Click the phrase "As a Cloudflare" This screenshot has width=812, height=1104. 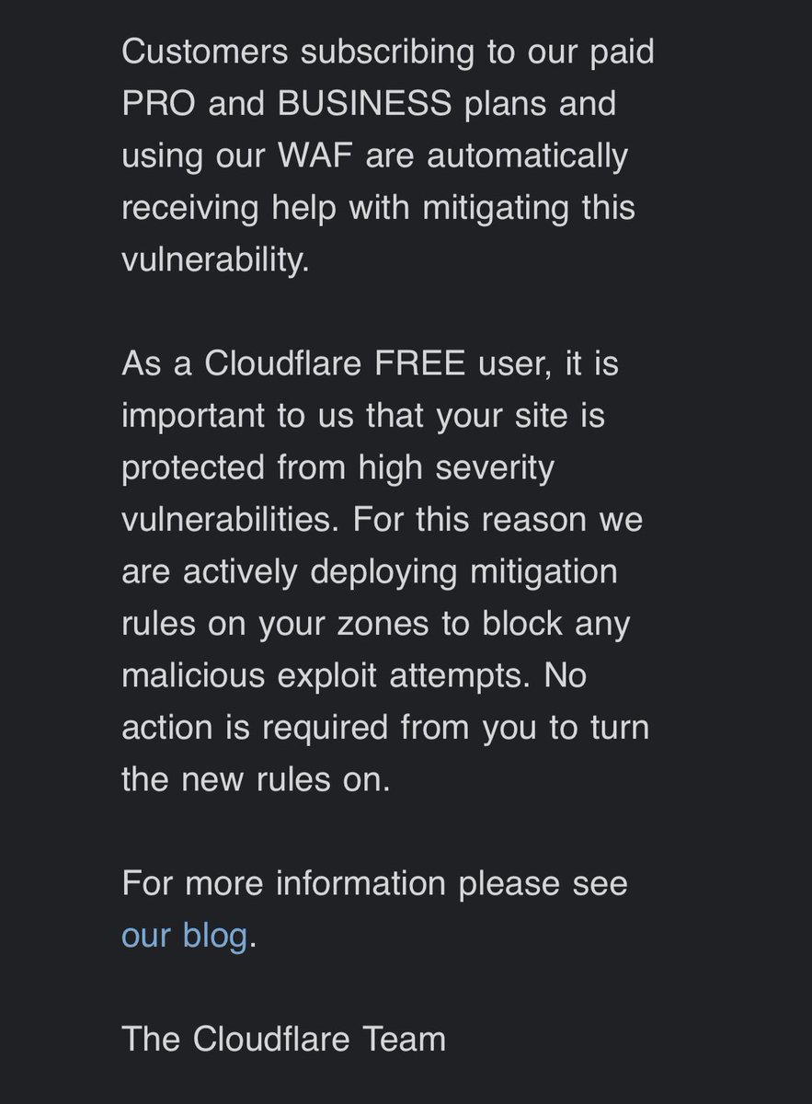click(x=243, y=363)
